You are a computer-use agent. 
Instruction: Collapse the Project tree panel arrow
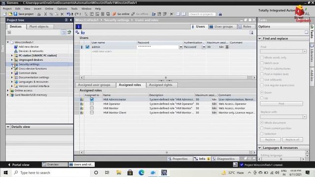71,20
